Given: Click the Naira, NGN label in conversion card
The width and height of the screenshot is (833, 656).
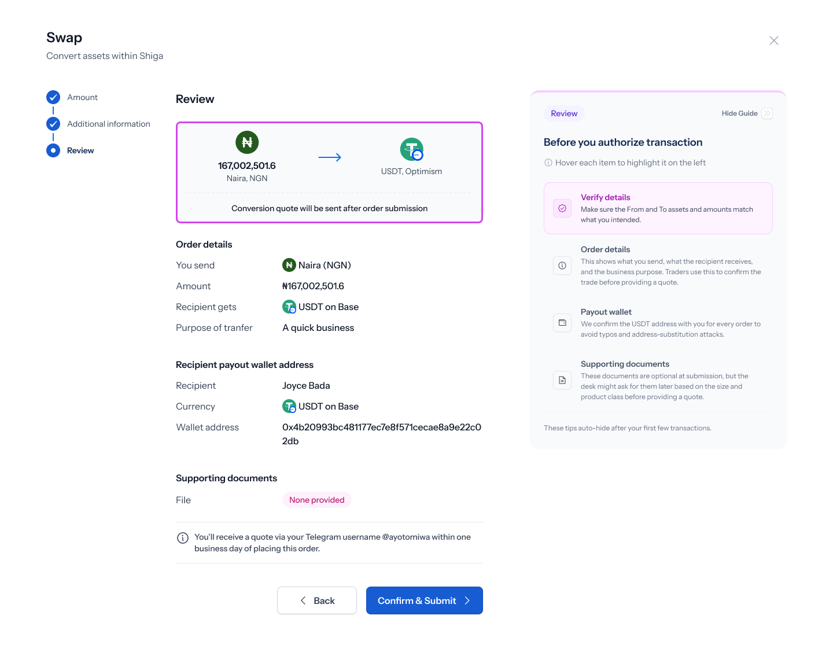Looking at the screenshot, I should pyautogui.click(x=247, y=178).
